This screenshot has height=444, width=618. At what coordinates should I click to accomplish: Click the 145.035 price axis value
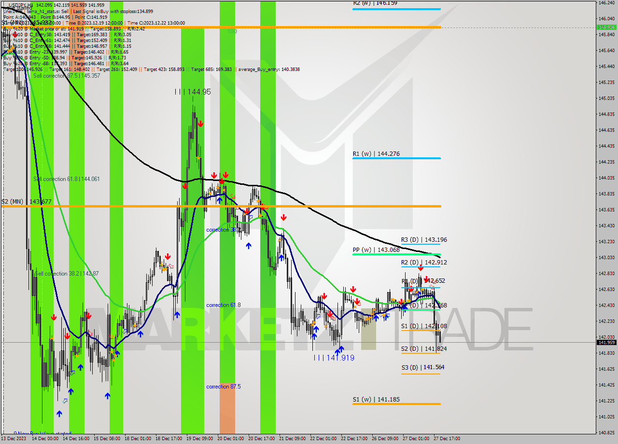tap(606, 98)
